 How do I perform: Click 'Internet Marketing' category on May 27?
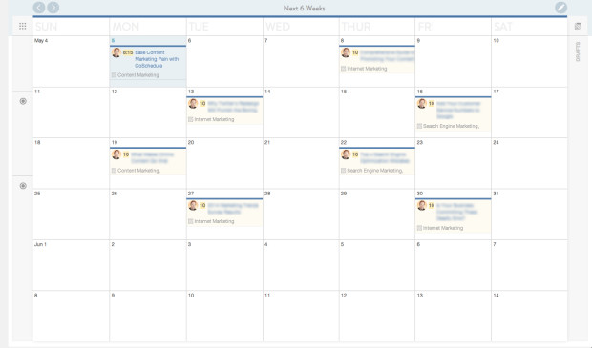coord(214,221)
